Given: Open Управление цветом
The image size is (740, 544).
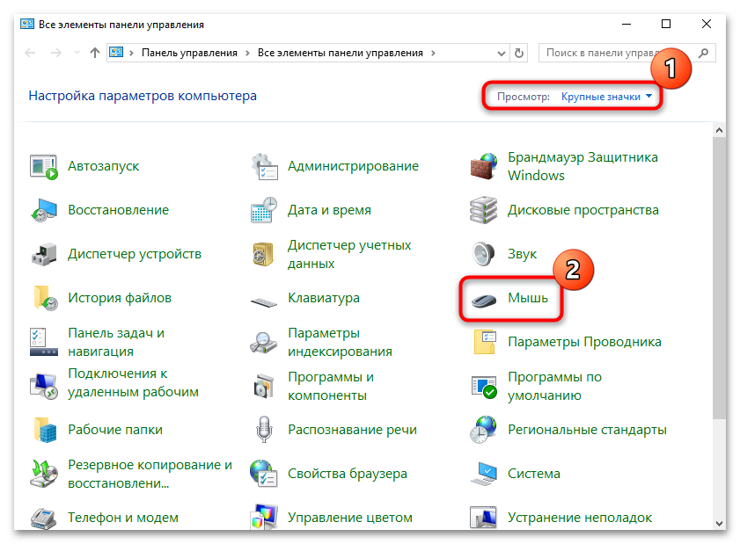Looking at the screenshot, I should point(350,518).
